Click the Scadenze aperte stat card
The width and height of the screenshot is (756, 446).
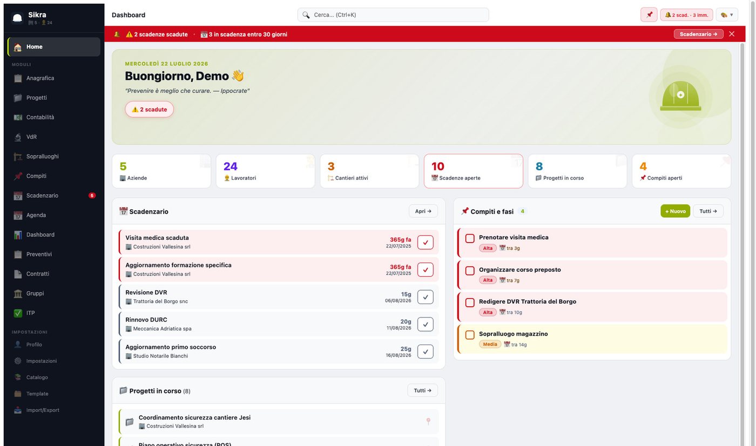coord(474,171)
